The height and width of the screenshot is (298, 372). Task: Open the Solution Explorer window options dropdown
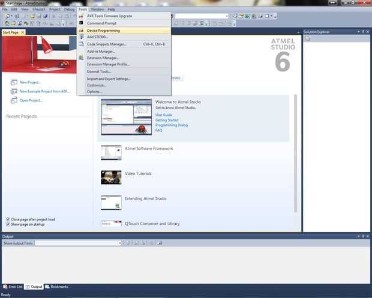click(358, 32)
